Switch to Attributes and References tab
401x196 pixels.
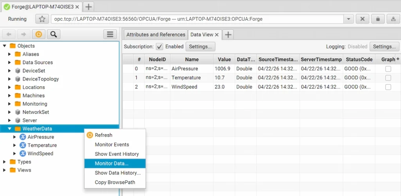point(156,35)
